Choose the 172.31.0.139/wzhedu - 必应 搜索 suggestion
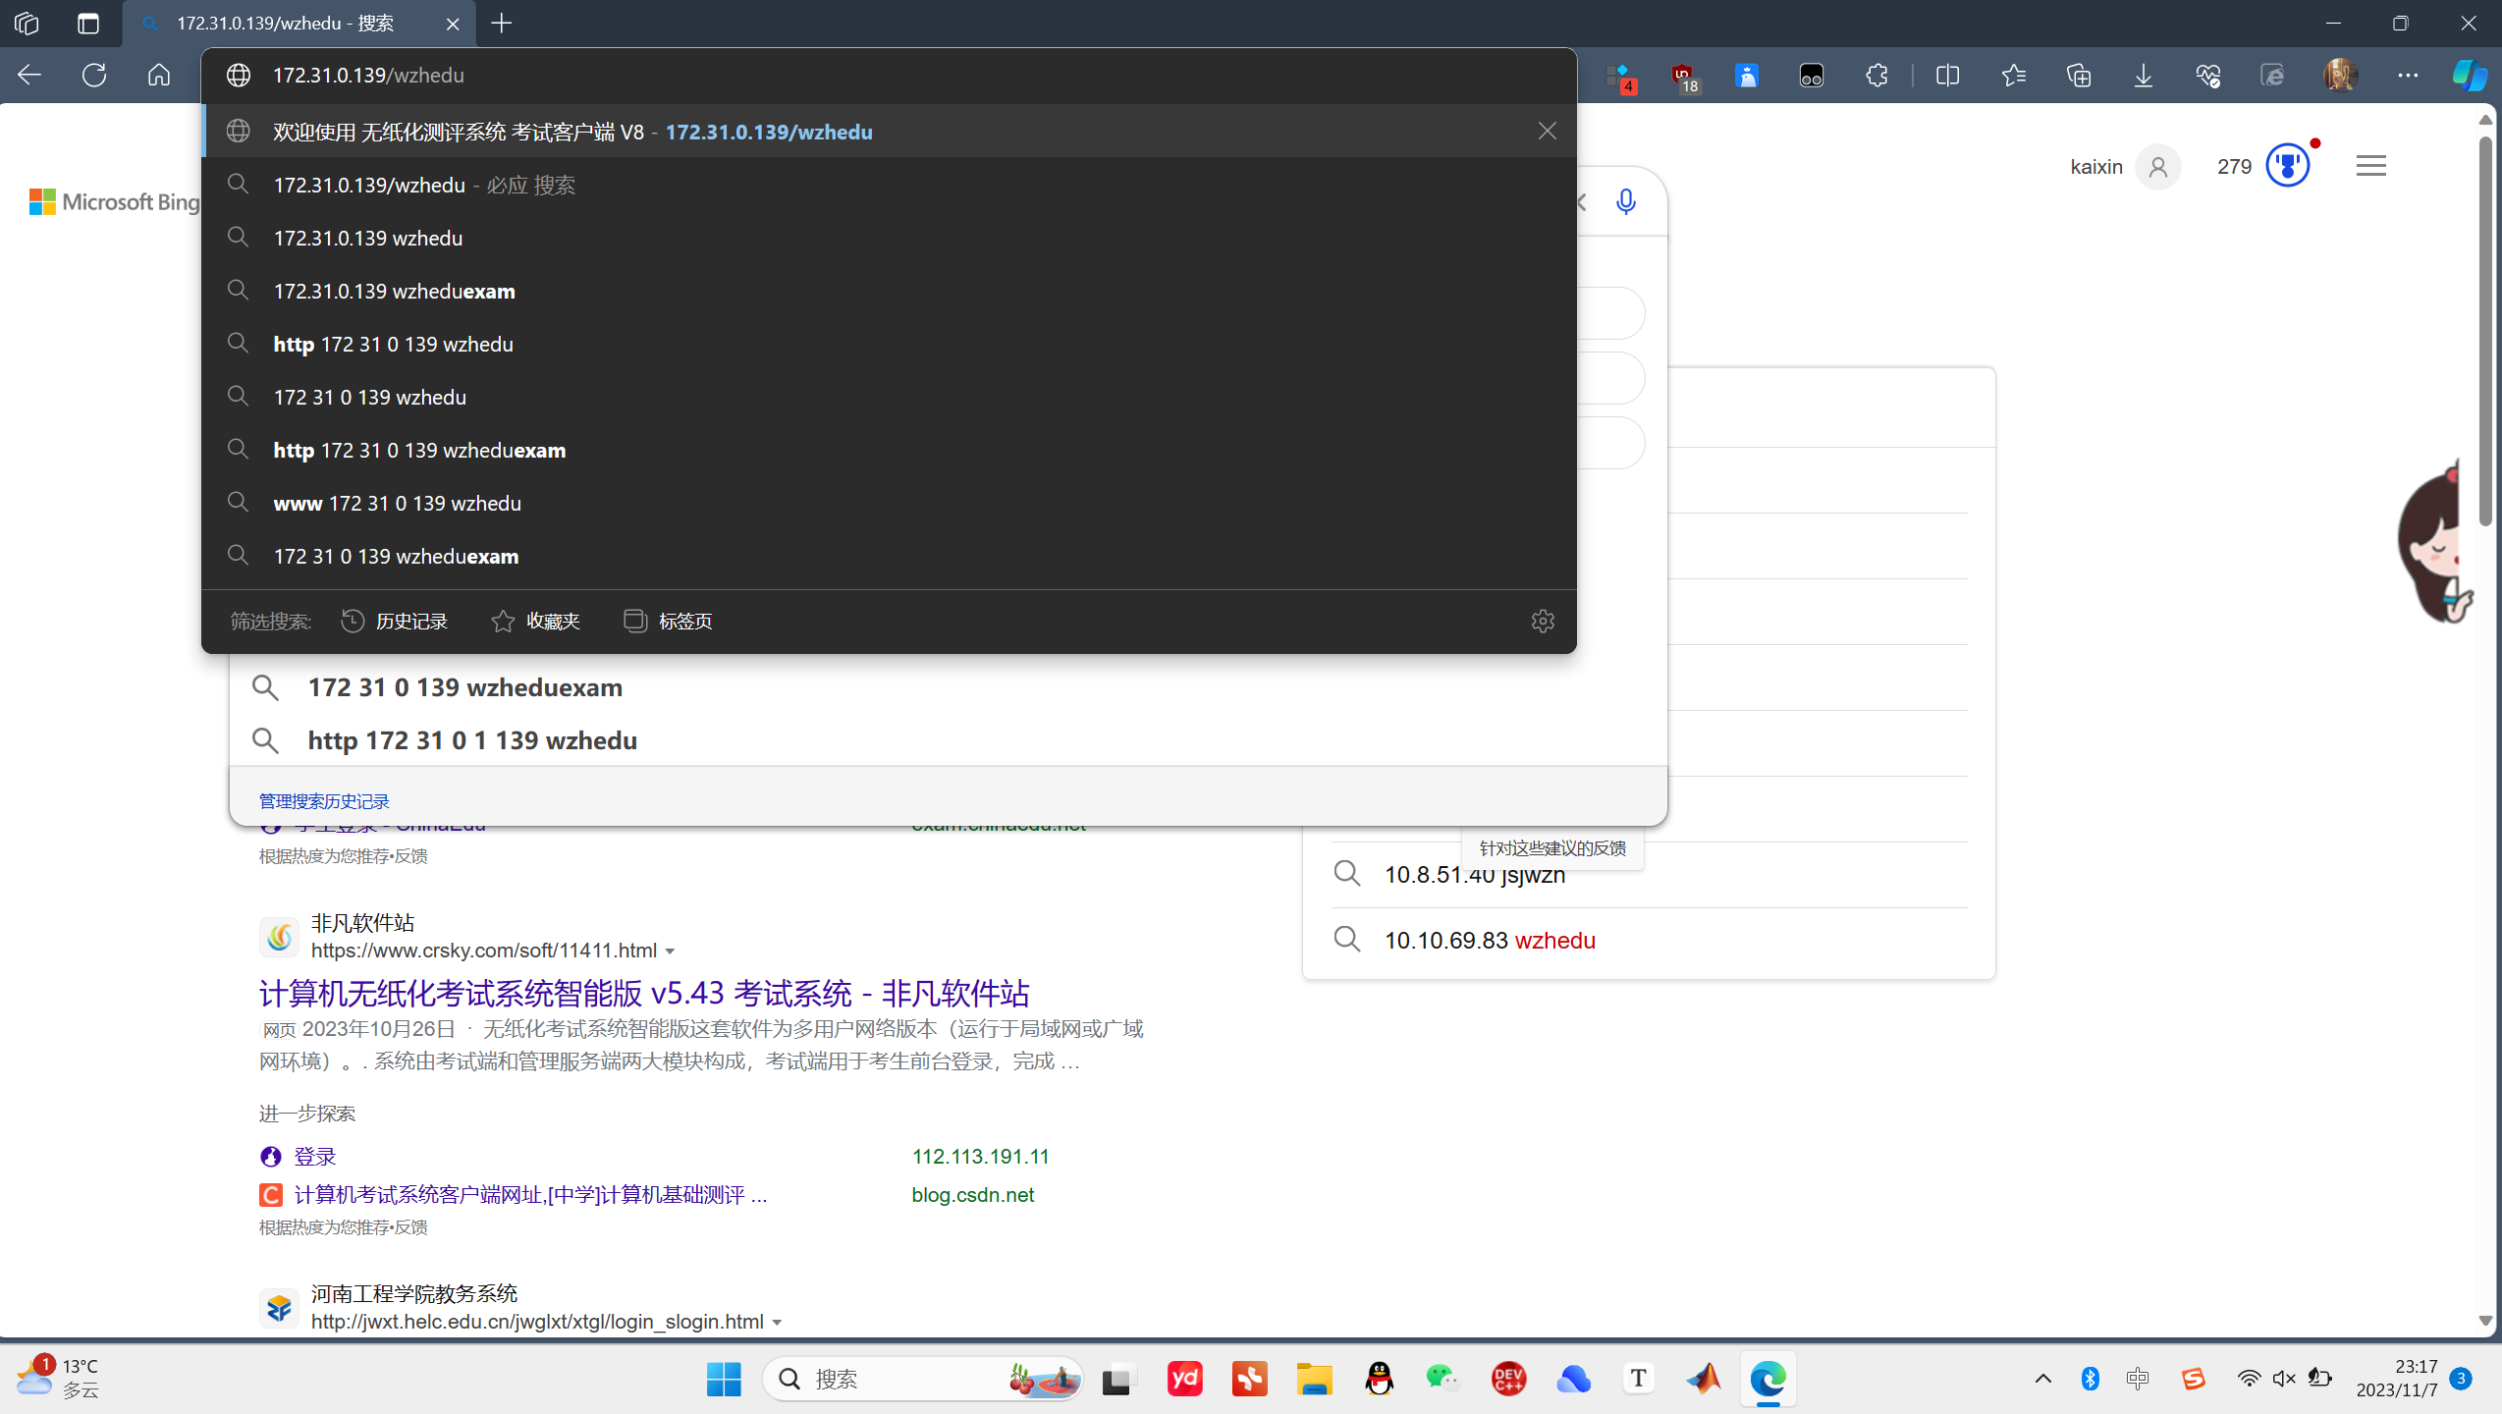Image resolution: width=2502 pixels, height=1414 pixels. pos(889,185)
